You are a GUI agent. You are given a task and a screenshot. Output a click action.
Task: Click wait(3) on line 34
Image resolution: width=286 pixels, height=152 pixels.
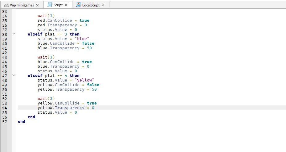(46, 16)
